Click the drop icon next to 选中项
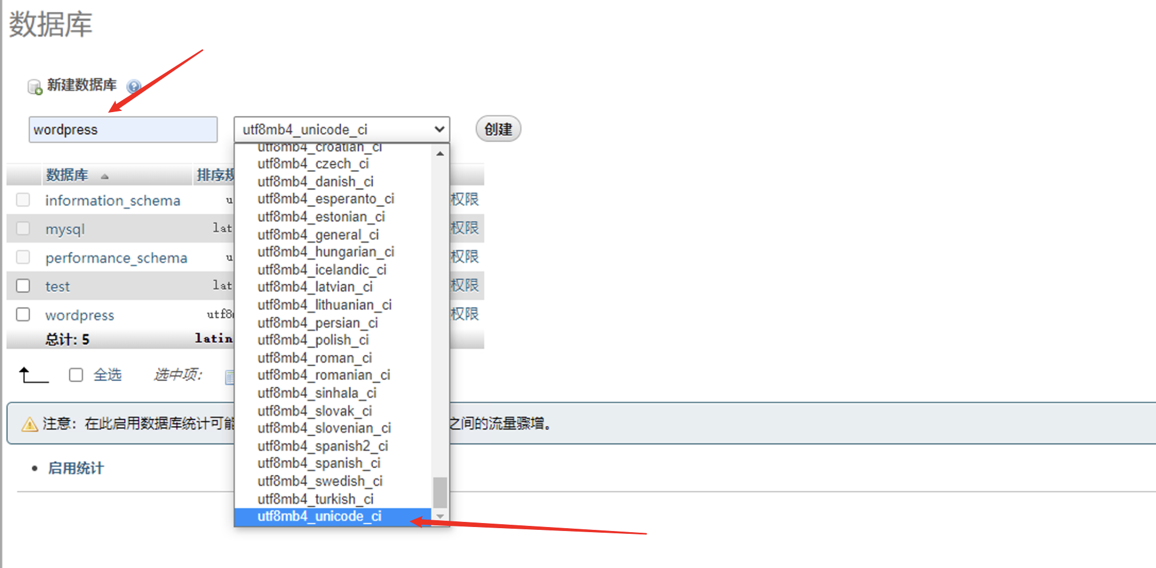Viewport: 1156px width, 568px height. (x=230, y=376)
